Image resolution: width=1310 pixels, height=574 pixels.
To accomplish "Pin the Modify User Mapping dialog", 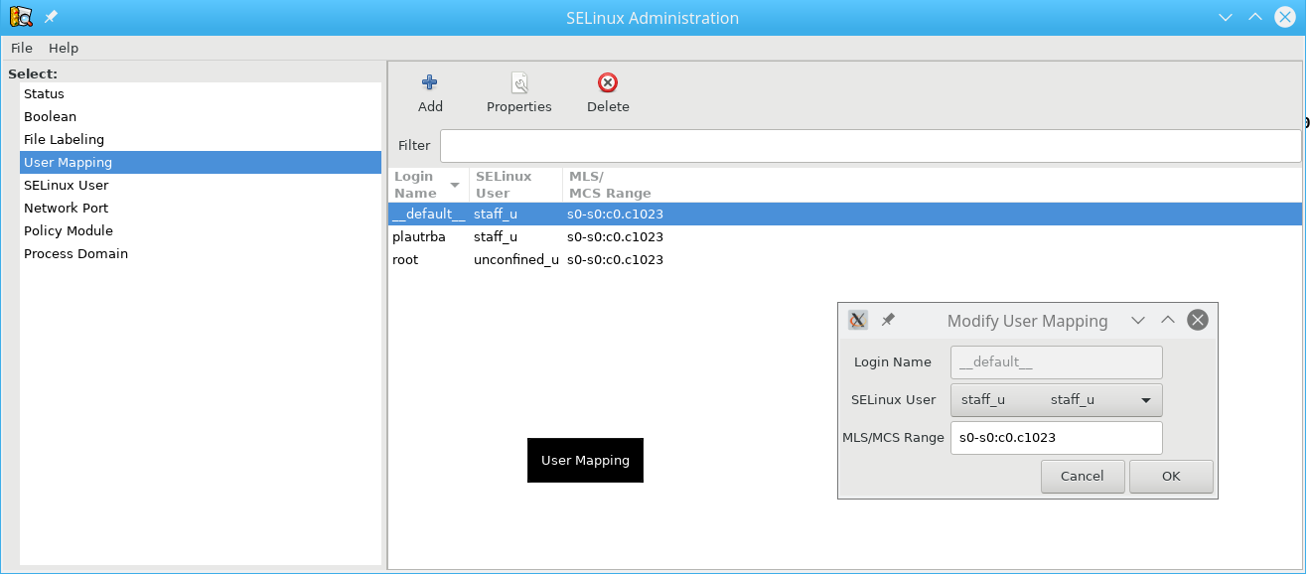I will click(x=888, y=320).
